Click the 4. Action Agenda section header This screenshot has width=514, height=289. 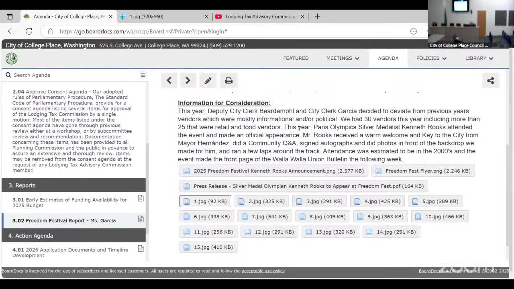coord(73,236)
